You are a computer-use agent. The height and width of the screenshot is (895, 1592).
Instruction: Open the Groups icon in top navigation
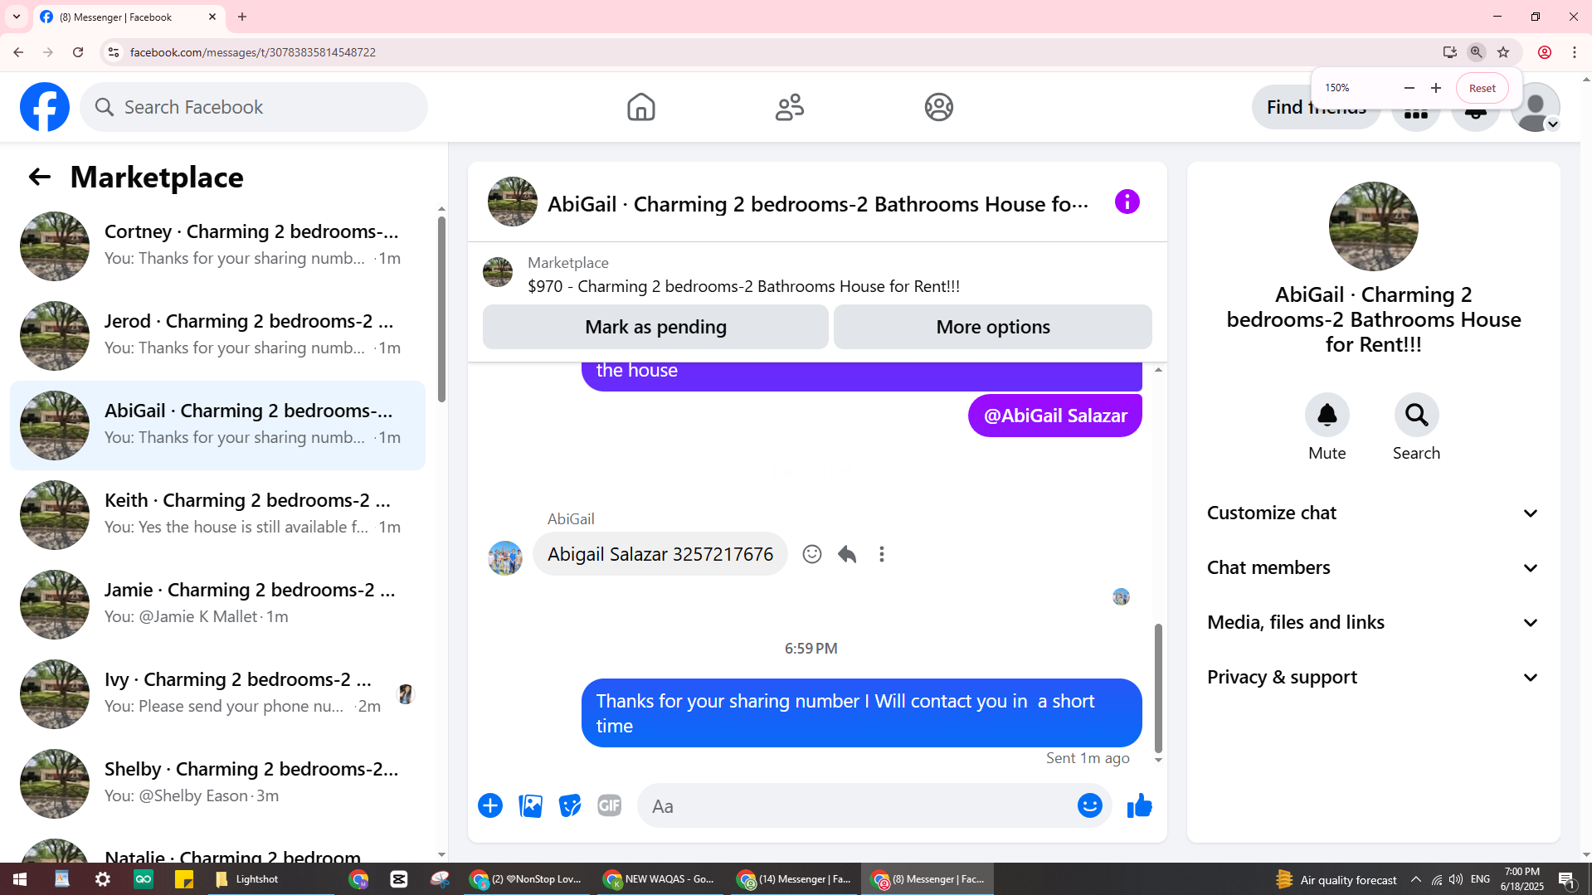[x=939, y=107]
